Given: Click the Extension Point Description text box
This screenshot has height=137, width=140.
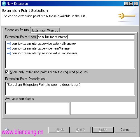Looking at the screenshot, I should coord(70,89).
